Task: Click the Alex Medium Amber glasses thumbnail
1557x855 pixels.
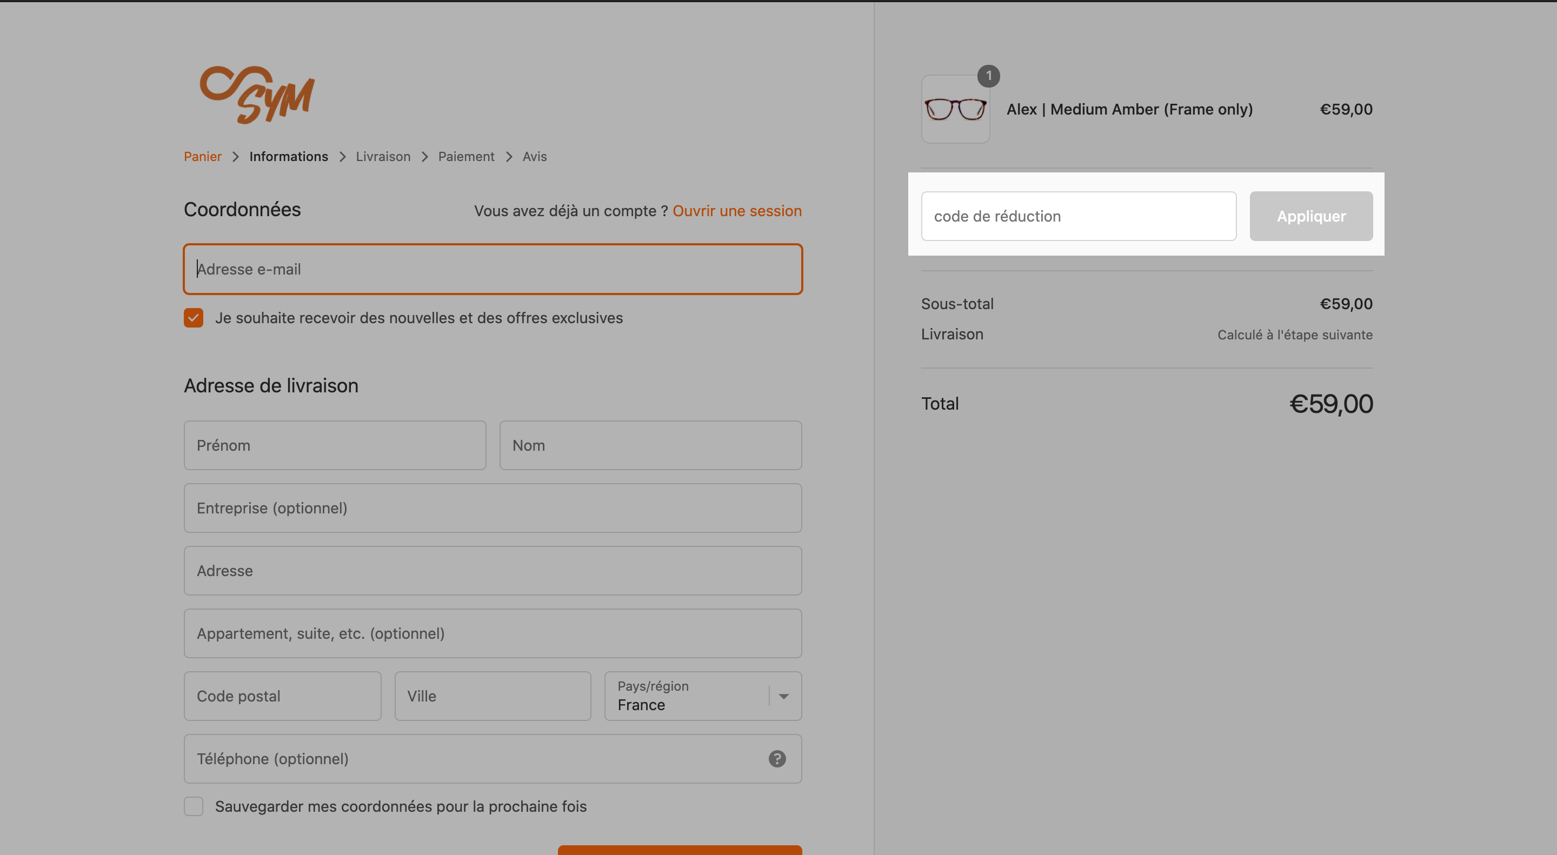Action: (x=955, y=109)
